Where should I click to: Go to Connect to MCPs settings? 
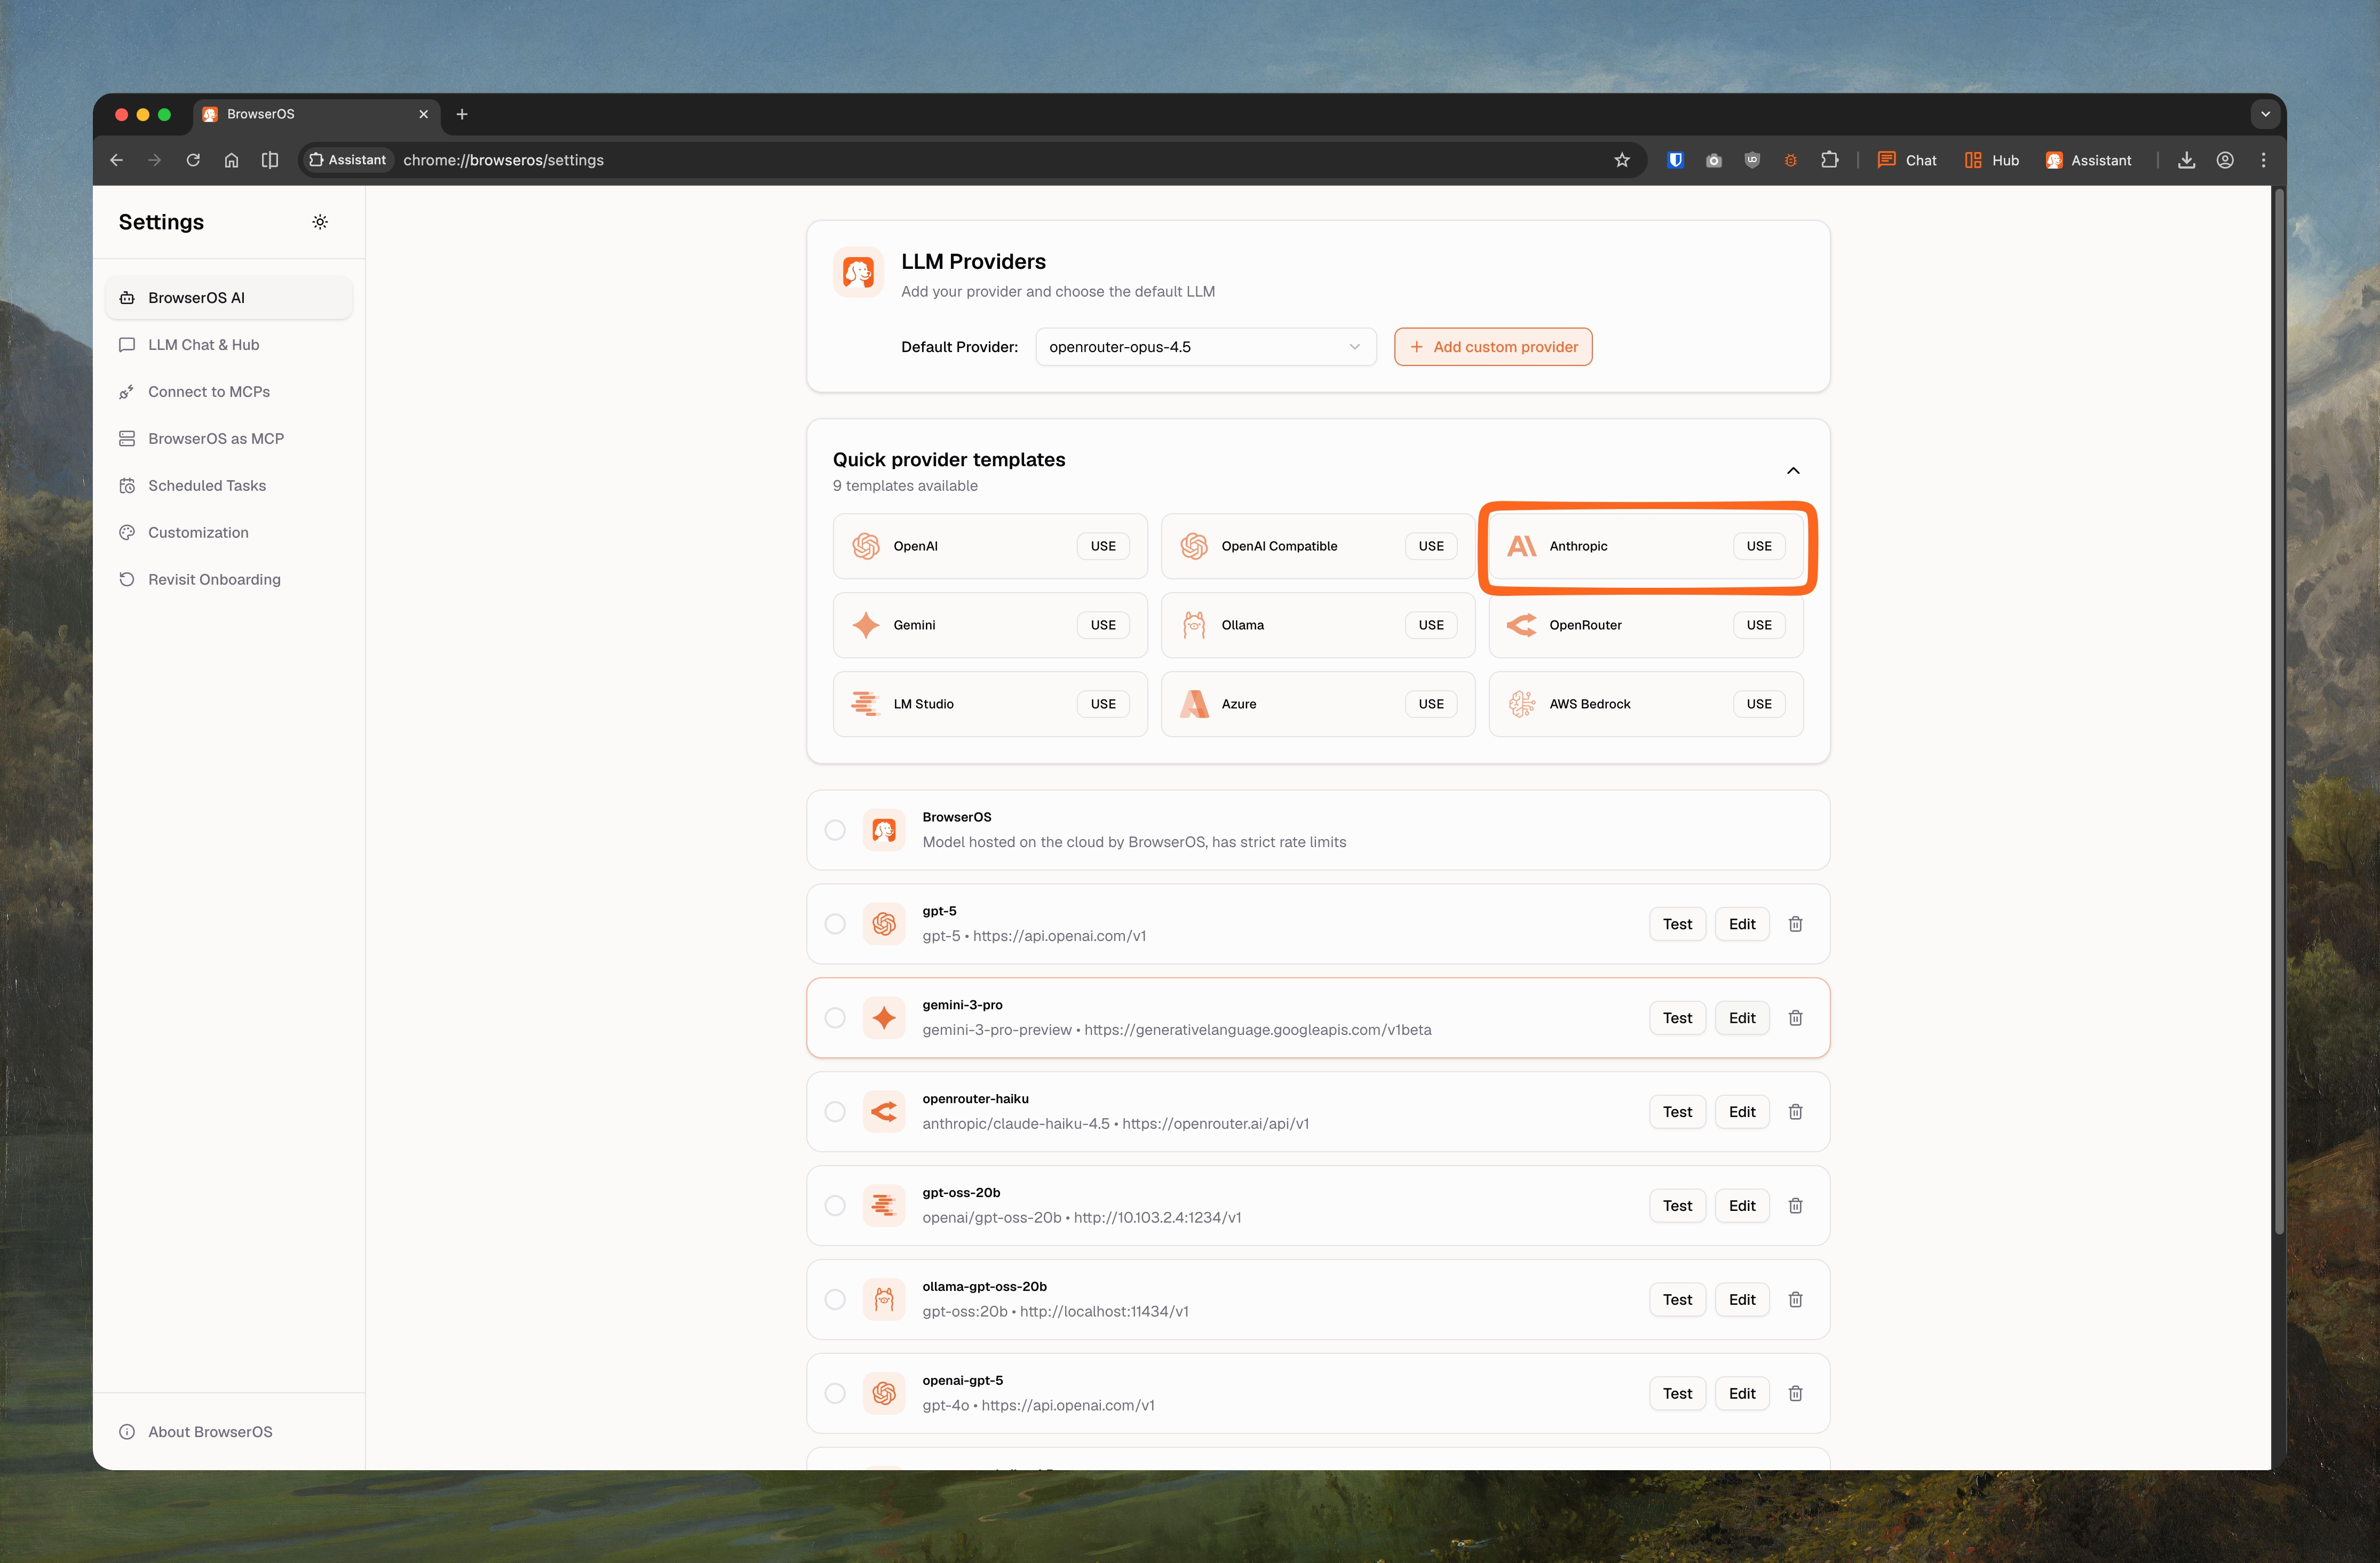pyautogui.click(x=208, y=392)
